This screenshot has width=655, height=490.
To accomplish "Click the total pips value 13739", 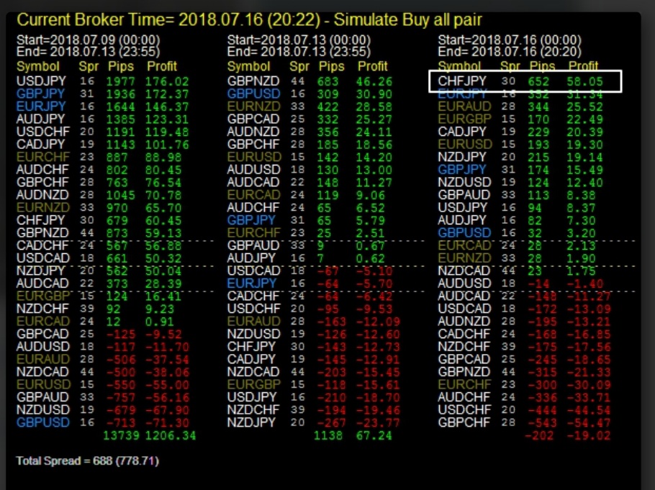I will (x=121, y=436).
